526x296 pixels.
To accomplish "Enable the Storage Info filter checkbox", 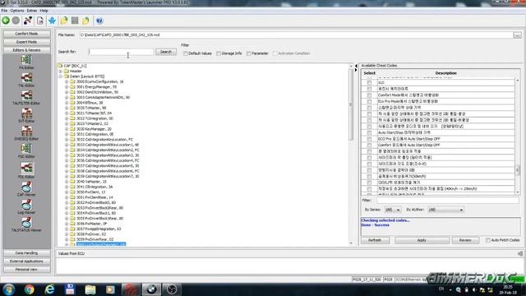I will [x=219, y=53].
